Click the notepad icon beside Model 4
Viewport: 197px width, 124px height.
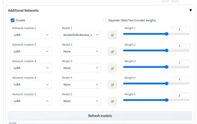112,84
